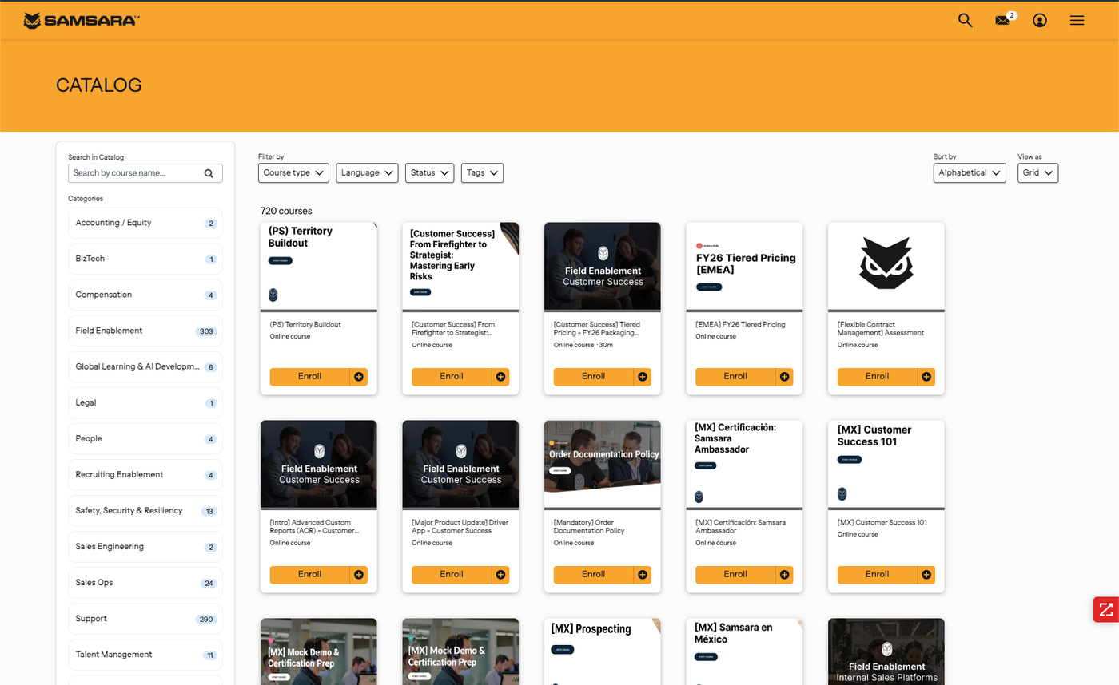This screenshot has height=685, width=1119.
Task: Open [MX] Customer Success 101 thumbnail
Action: 886,465
